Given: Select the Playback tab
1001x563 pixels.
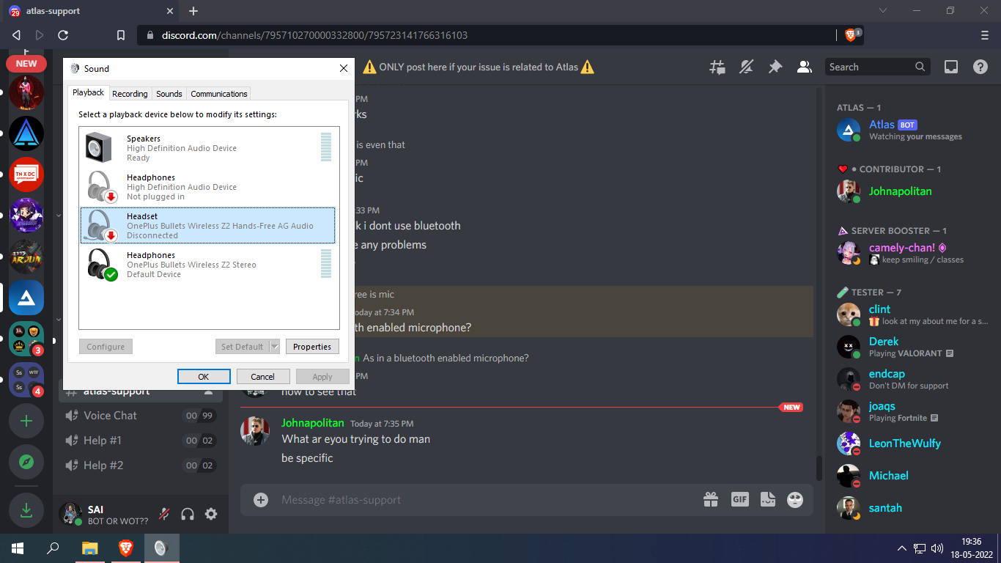Looking at the screenshot, I should pos(88,92).
